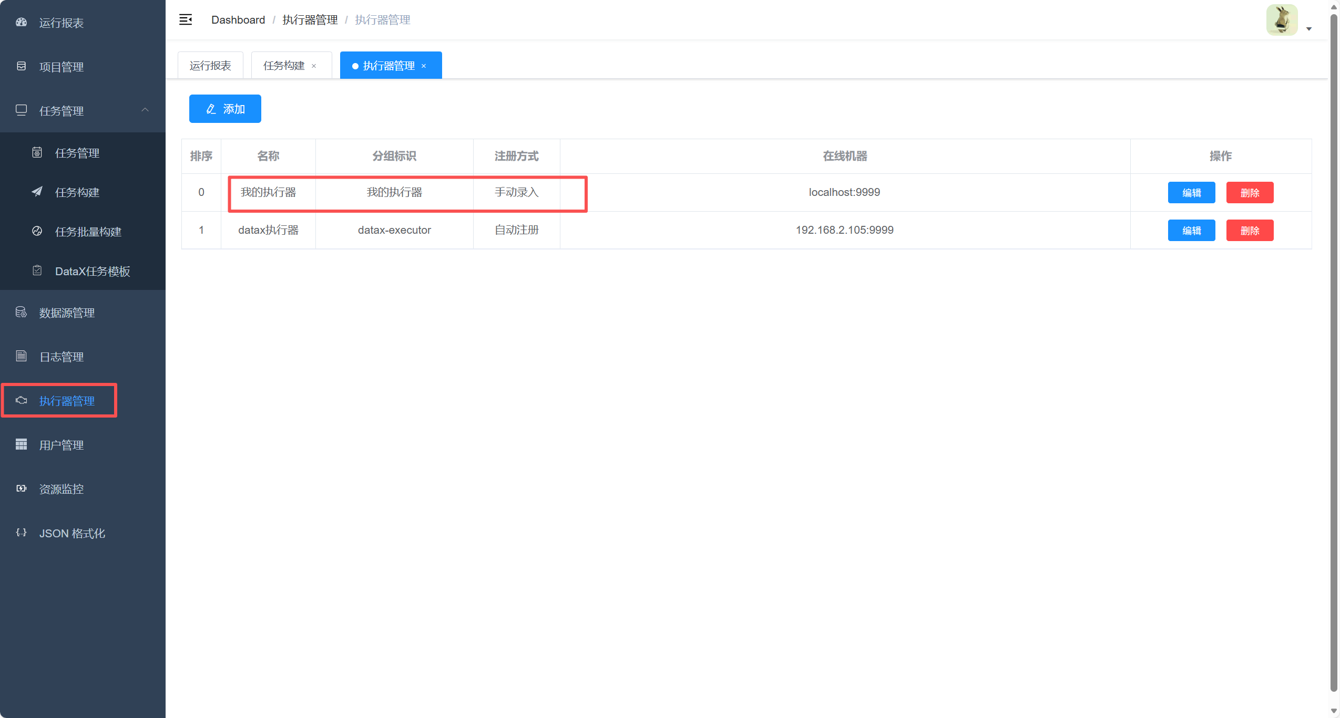
Task: Click the JSON 格式化 braces icon
Action: (x=21, y=533)
